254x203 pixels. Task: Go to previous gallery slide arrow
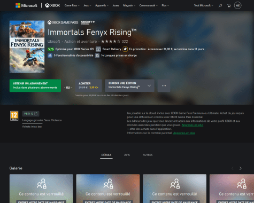click(233, 168)
